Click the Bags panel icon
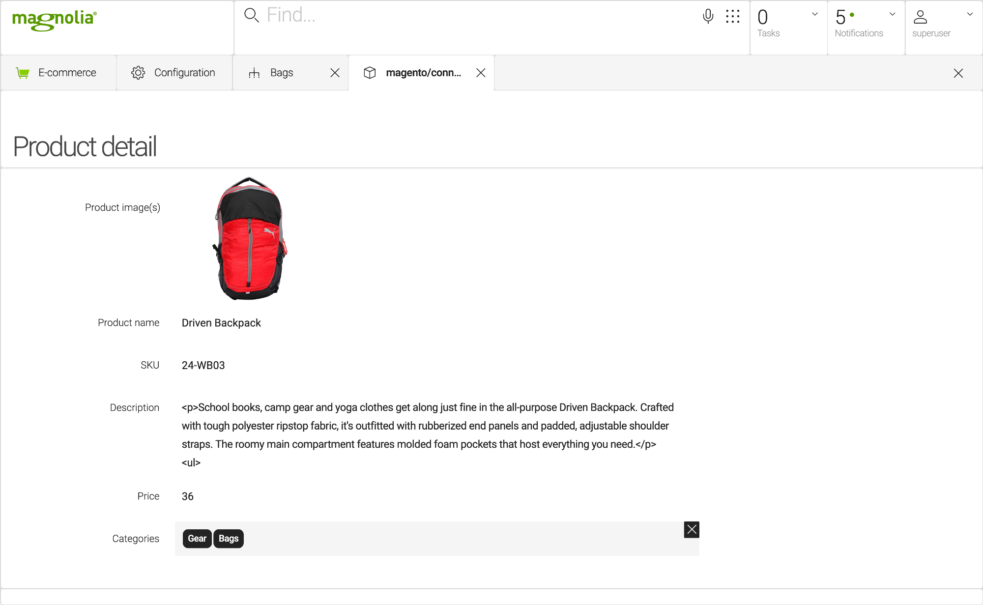 click(254, 72)
